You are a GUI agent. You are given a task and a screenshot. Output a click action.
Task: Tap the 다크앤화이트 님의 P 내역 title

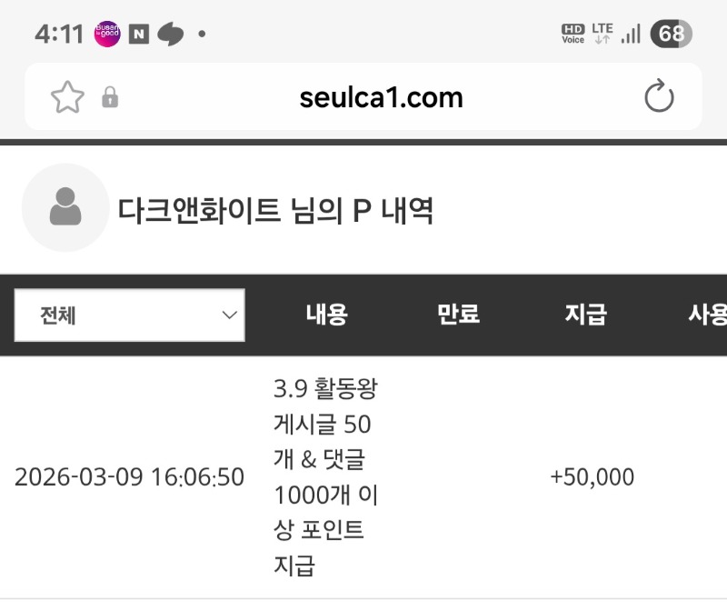point(275,211)
